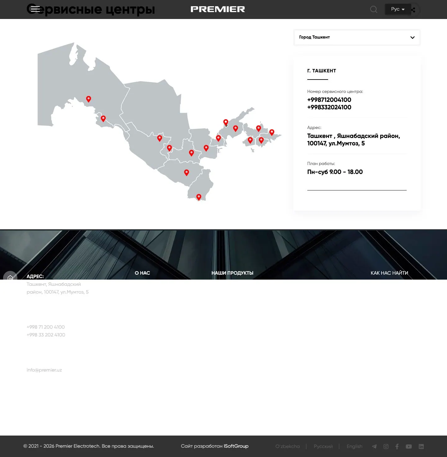Click footer phone +998 71 200 4100

(x=46, y=327)
